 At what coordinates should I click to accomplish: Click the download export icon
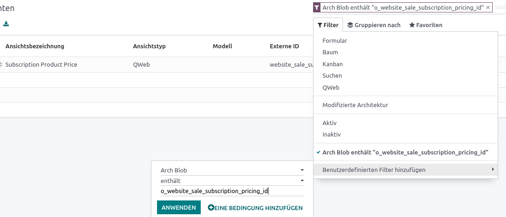pyautogui.click(x=6, y=24)
